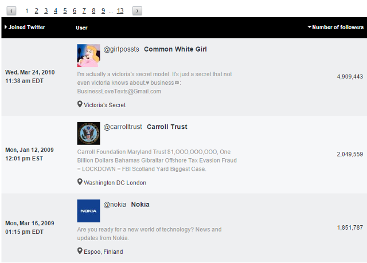Click follower count 2,049,559
Screen dimensions: 367x263
pos(350,154)
